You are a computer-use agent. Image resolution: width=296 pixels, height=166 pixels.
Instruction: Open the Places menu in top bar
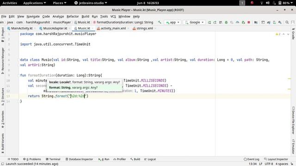coord(60,3)
